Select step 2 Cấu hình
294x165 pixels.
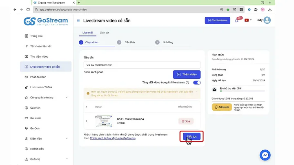pyautogui.click(x=135, y=42)
